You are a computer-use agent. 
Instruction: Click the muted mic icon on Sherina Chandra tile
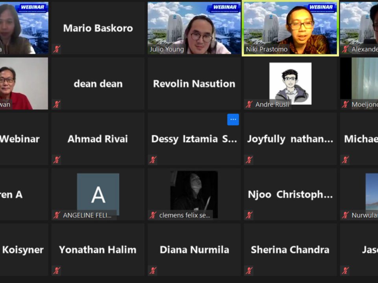tap(249, 270)
